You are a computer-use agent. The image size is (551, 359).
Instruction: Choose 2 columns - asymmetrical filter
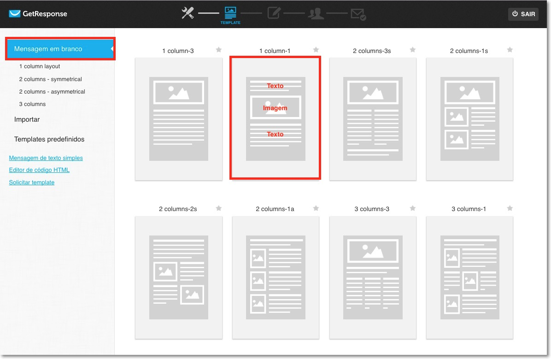[52, 91]
